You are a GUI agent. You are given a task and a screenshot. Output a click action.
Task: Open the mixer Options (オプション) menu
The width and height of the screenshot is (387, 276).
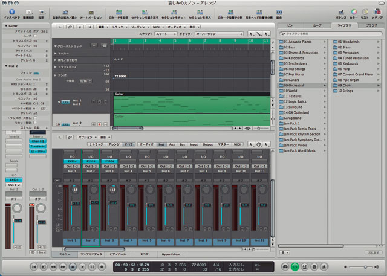point(86,137)
